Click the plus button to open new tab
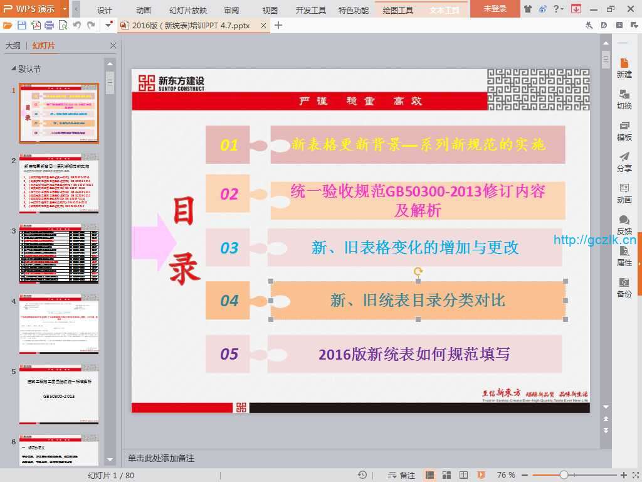 click(x=278, y=25)
